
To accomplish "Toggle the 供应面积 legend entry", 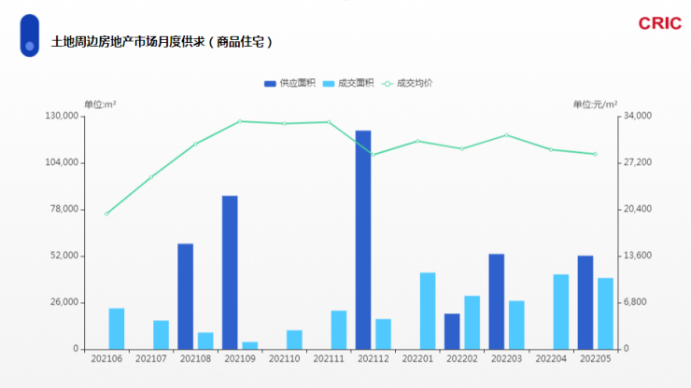I will [289, 83].
